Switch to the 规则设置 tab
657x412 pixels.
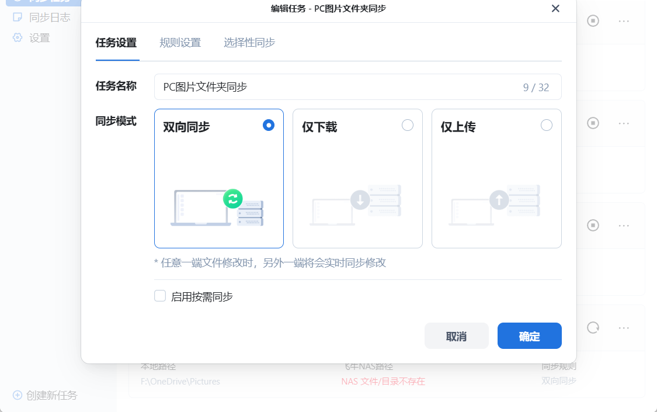click(180, 43)
